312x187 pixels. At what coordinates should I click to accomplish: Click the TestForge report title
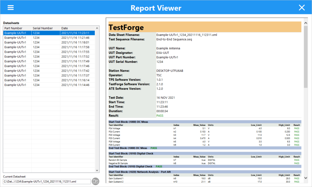click(x=126, y=27)
